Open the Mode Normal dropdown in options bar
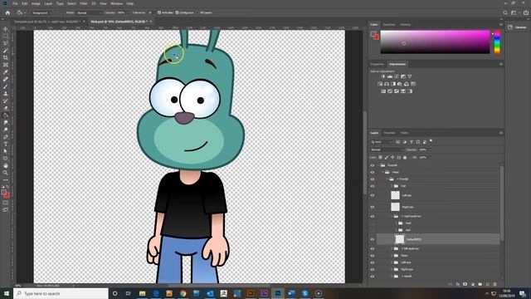Viewport: 531px width, 299px height. coord(89,12)
